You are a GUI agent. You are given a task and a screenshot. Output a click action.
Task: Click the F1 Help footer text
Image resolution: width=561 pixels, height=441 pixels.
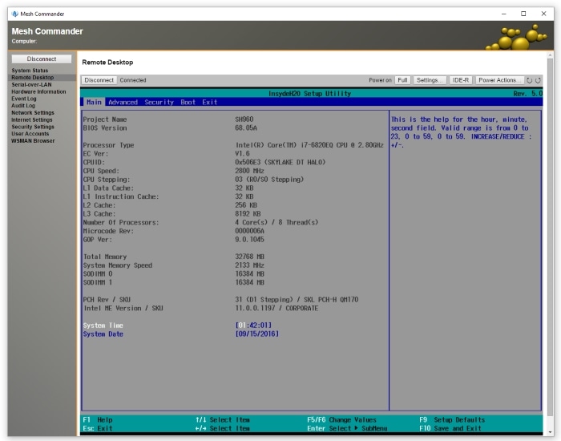pyautogui.click(x=98, y=420)
